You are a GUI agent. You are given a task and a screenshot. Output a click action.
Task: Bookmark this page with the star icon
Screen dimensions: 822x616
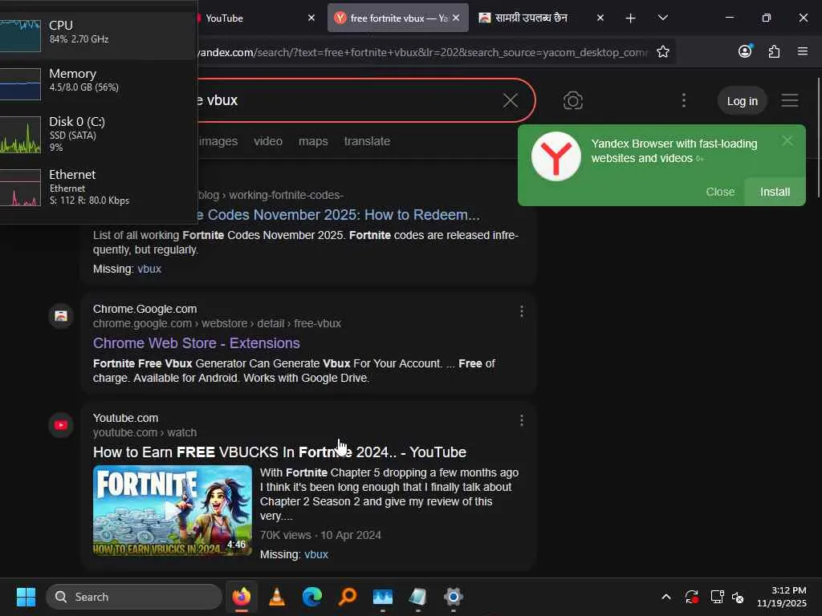coord(662,52)
